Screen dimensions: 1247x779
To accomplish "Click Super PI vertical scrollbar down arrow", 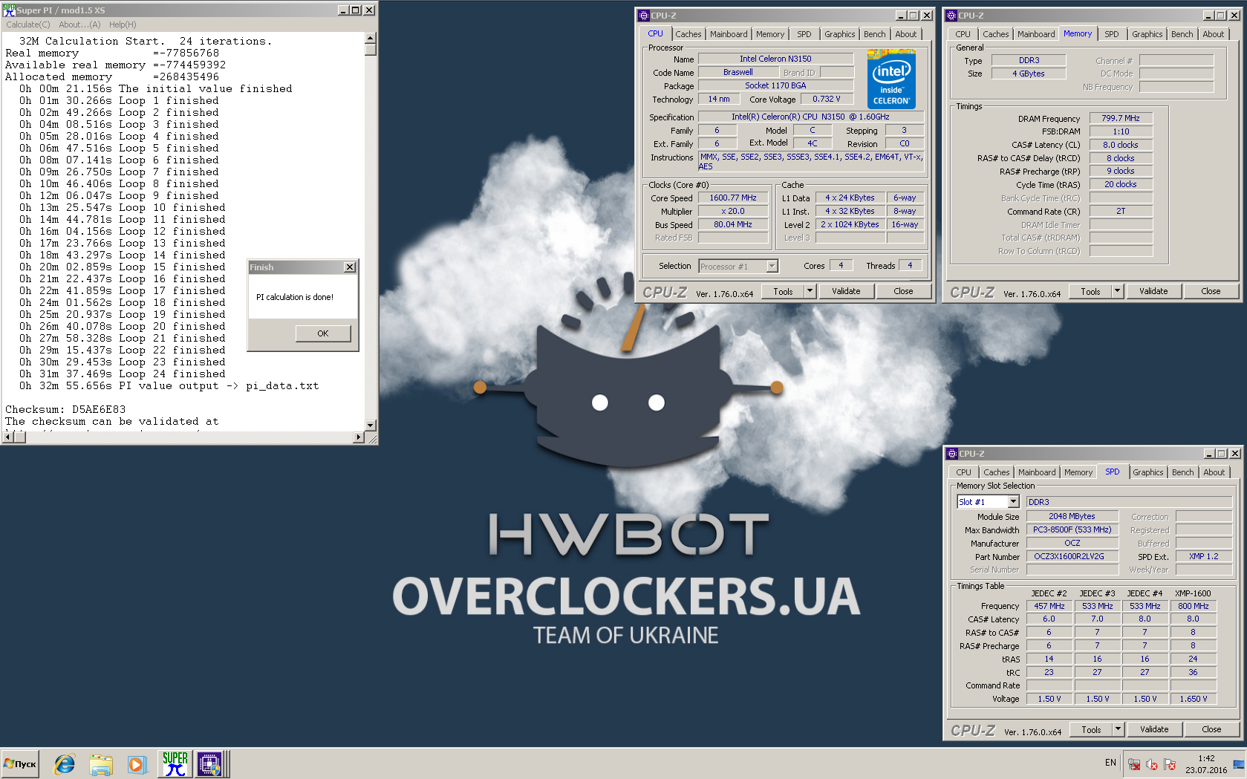I will pos(370,426).
